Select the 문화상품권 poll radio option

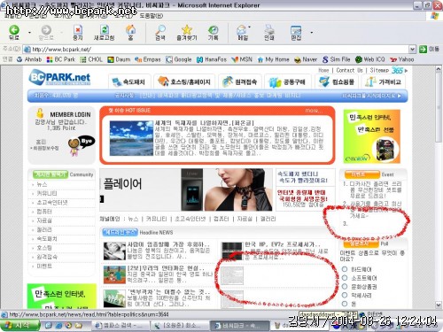[345, 286]
